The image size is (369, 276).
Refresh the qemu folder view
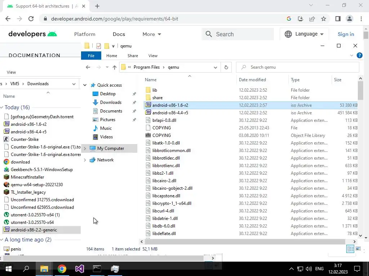(226, 67)
